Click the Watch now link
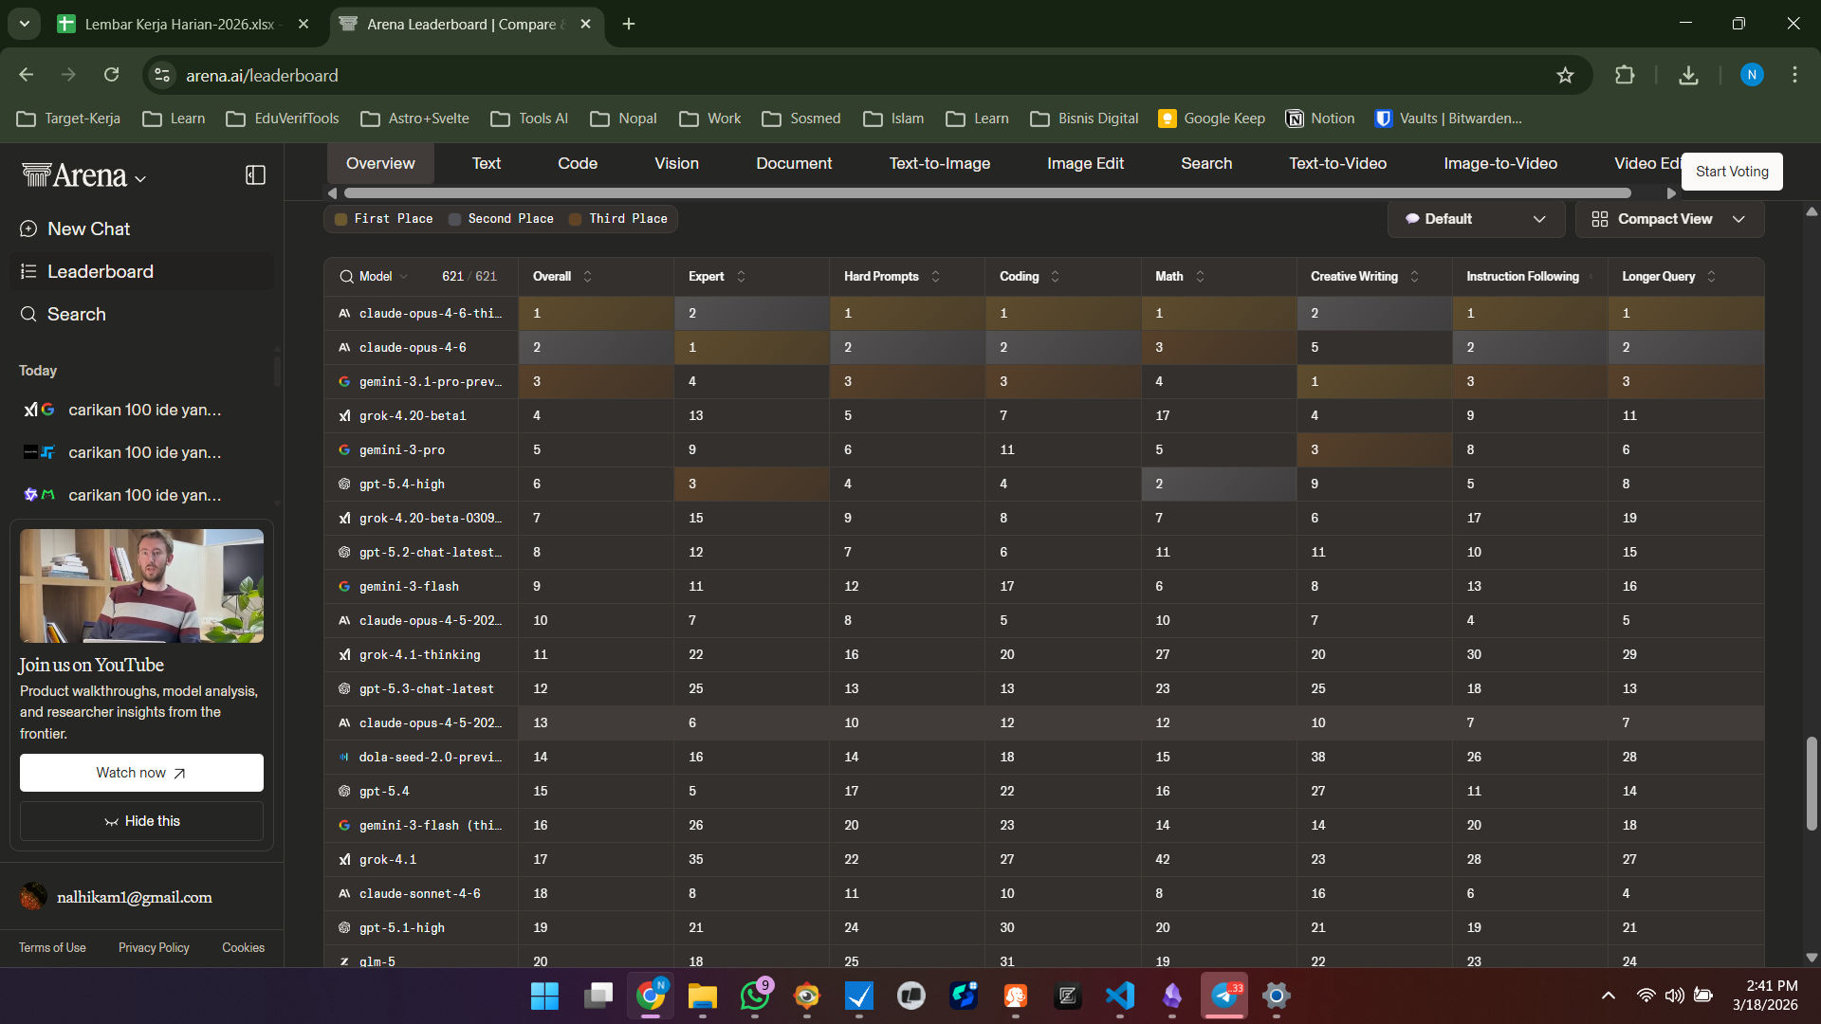 (x=141, y=773)
